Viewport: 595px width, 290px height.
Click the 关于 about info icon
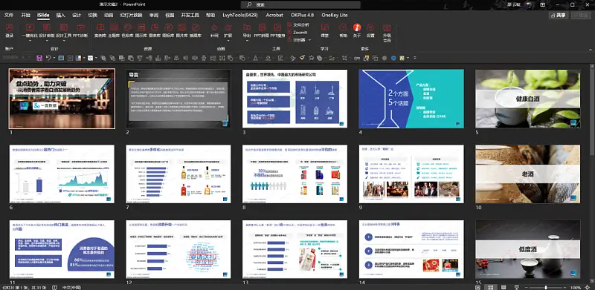(357, 30)
